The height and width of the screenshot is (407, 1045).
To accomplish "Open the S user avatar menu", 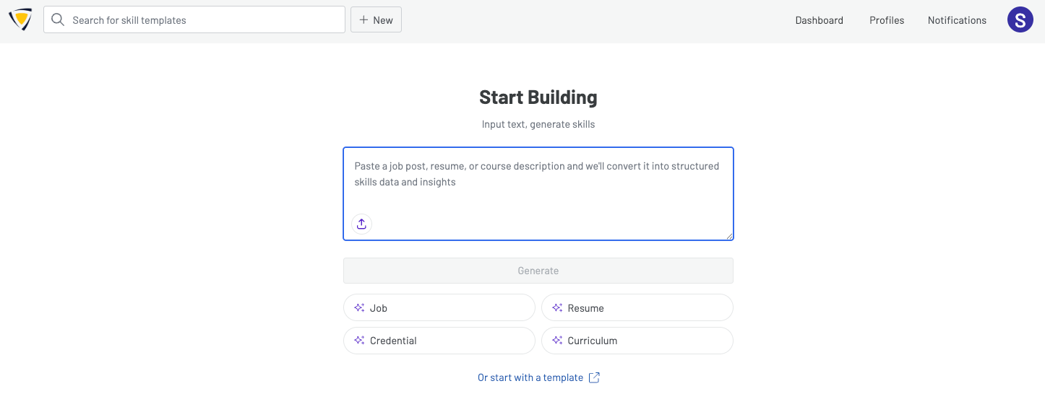I will click(1020, 19).
